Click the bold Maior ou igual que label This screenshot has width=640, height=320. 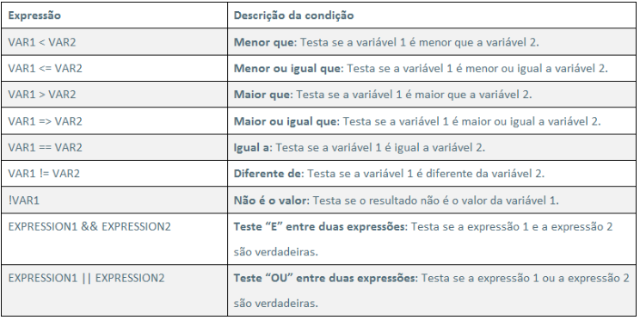pos(286,120)
